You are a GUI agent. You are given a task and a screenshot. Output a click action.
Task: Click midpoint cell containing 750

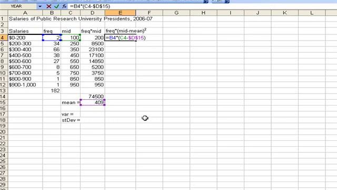coord(71,73)
